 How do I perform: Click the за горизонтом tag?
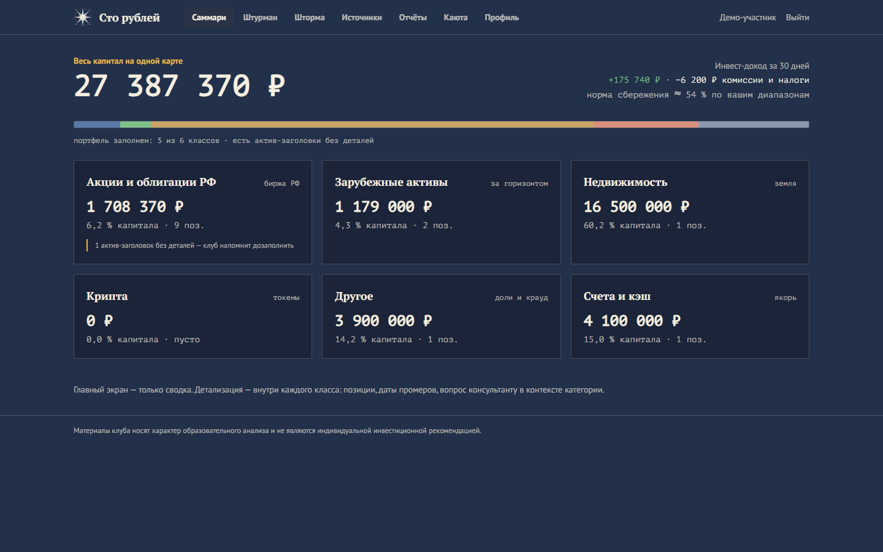coord(519,183)
